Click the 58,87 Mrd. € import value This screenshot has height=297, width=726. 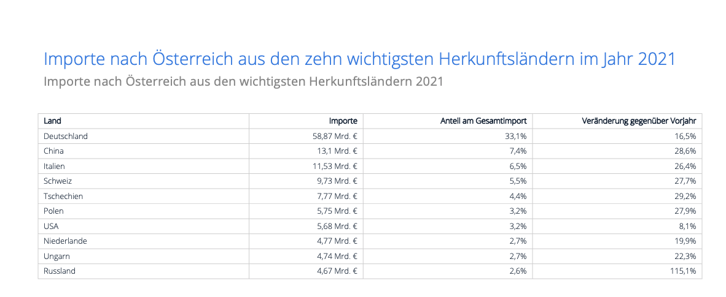click(335, 137)
